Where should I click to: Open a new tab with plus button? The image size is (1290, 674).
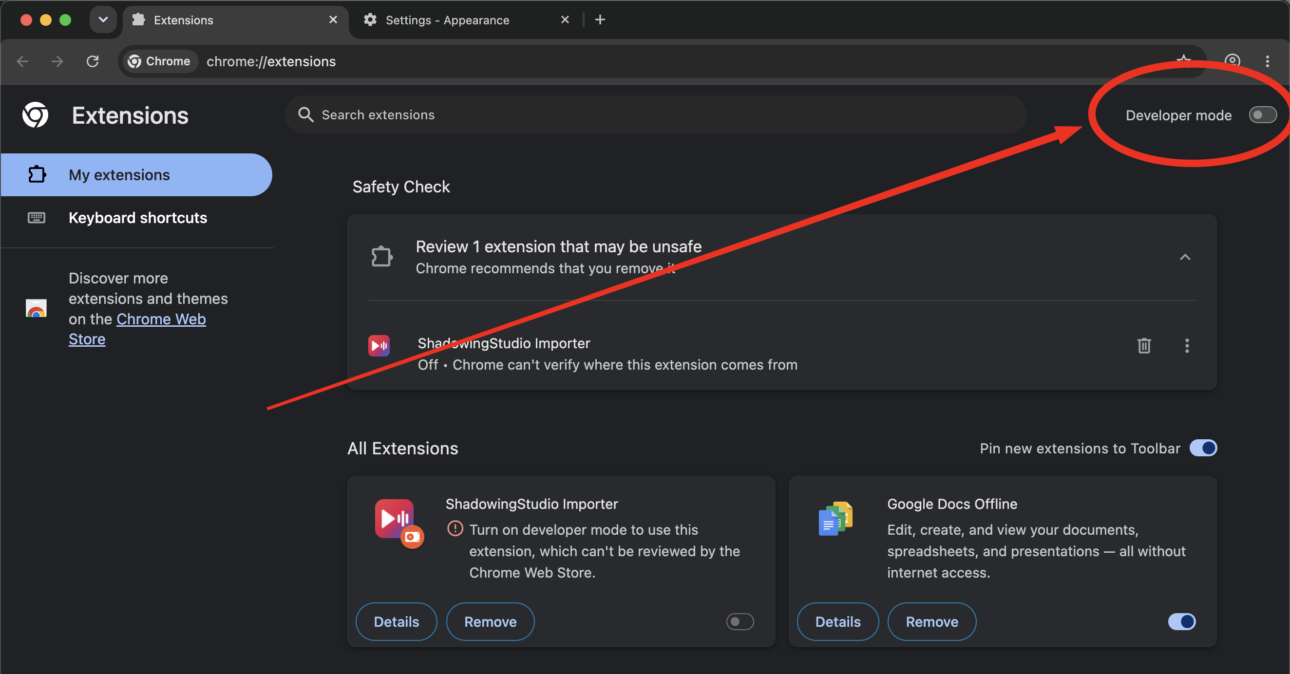(600, 19)
